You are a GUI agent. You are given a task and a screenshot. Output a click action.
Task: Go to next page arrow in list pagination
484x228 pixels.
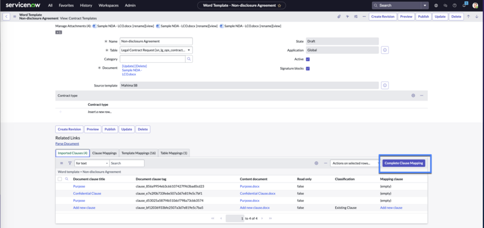click(x=262, y=218)
